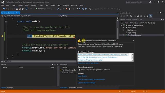165x93 pixels.
Task: Open the TryCatchConsoleDemo.TryCatchDemo class dropdown
Action: tap(59, 16)
